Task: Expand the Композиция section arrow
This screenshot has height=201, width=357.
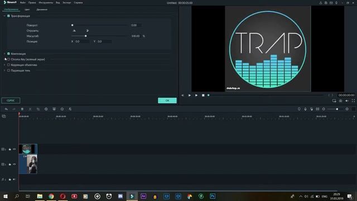Action: [4, 54]
